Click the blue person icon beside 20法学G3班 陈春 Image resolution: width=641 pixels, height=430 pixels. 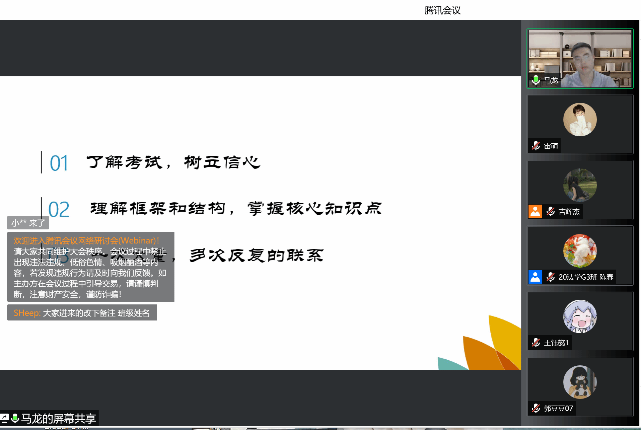(x=535, y=277)
